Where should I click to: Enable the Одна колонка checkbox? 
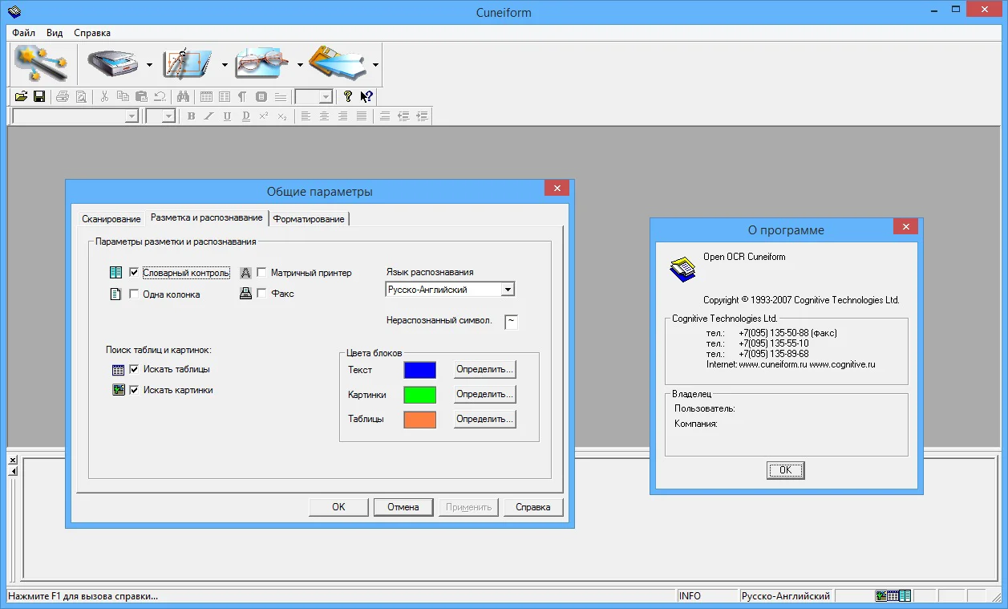pos(134,294)
